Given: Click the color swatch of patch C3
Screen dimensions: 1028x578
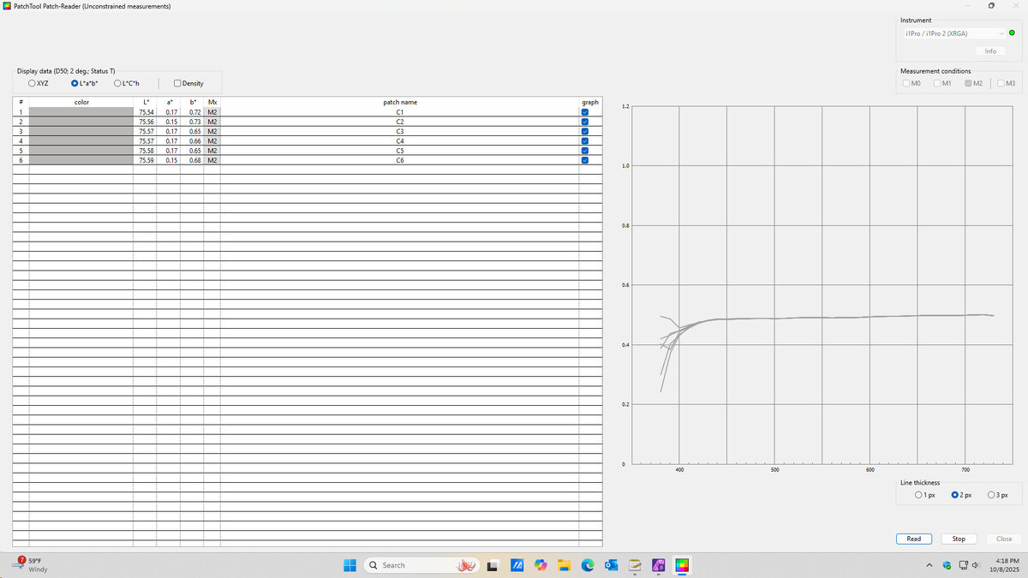Looking at the screenshot, I should point(81,131).
